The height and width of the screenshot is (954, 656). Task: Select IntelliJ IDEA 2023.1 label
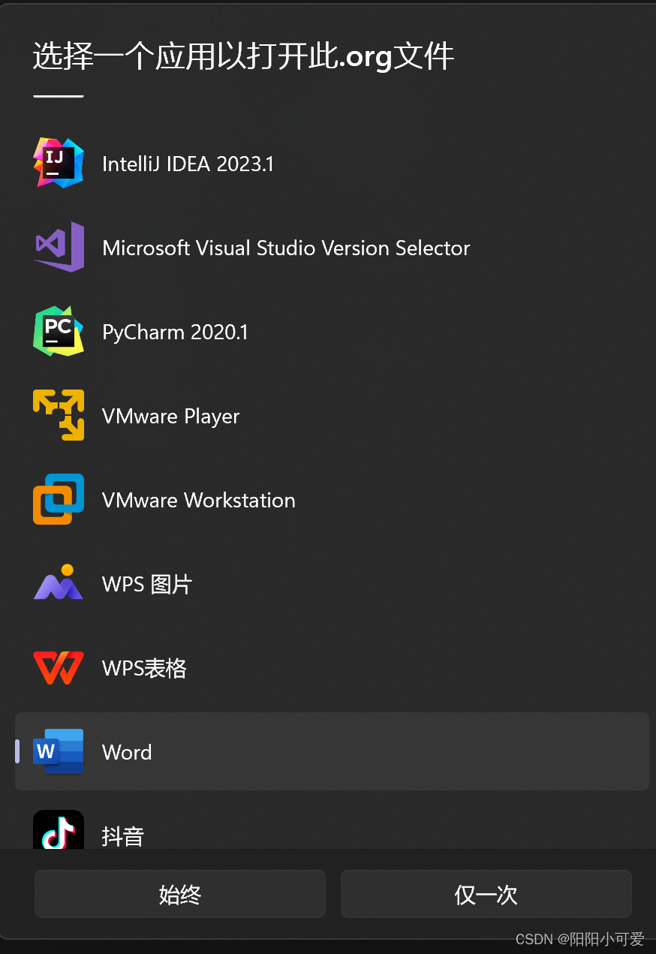pos(188,164)
